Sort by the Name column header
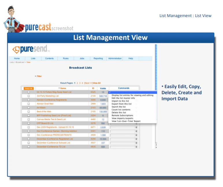Image resolution: width=223 pixels, height=187 pixels. pos(62,88)
